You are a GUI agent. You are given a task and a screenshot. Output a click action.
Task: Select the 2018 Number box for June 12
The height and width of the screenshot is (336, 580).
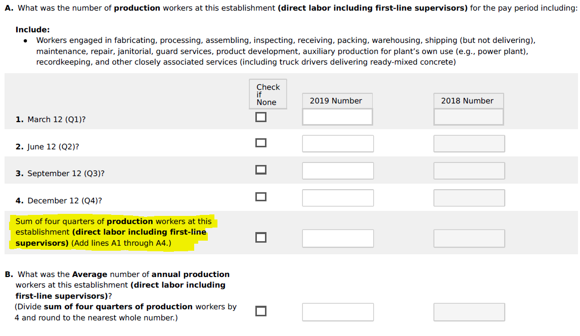469,144
